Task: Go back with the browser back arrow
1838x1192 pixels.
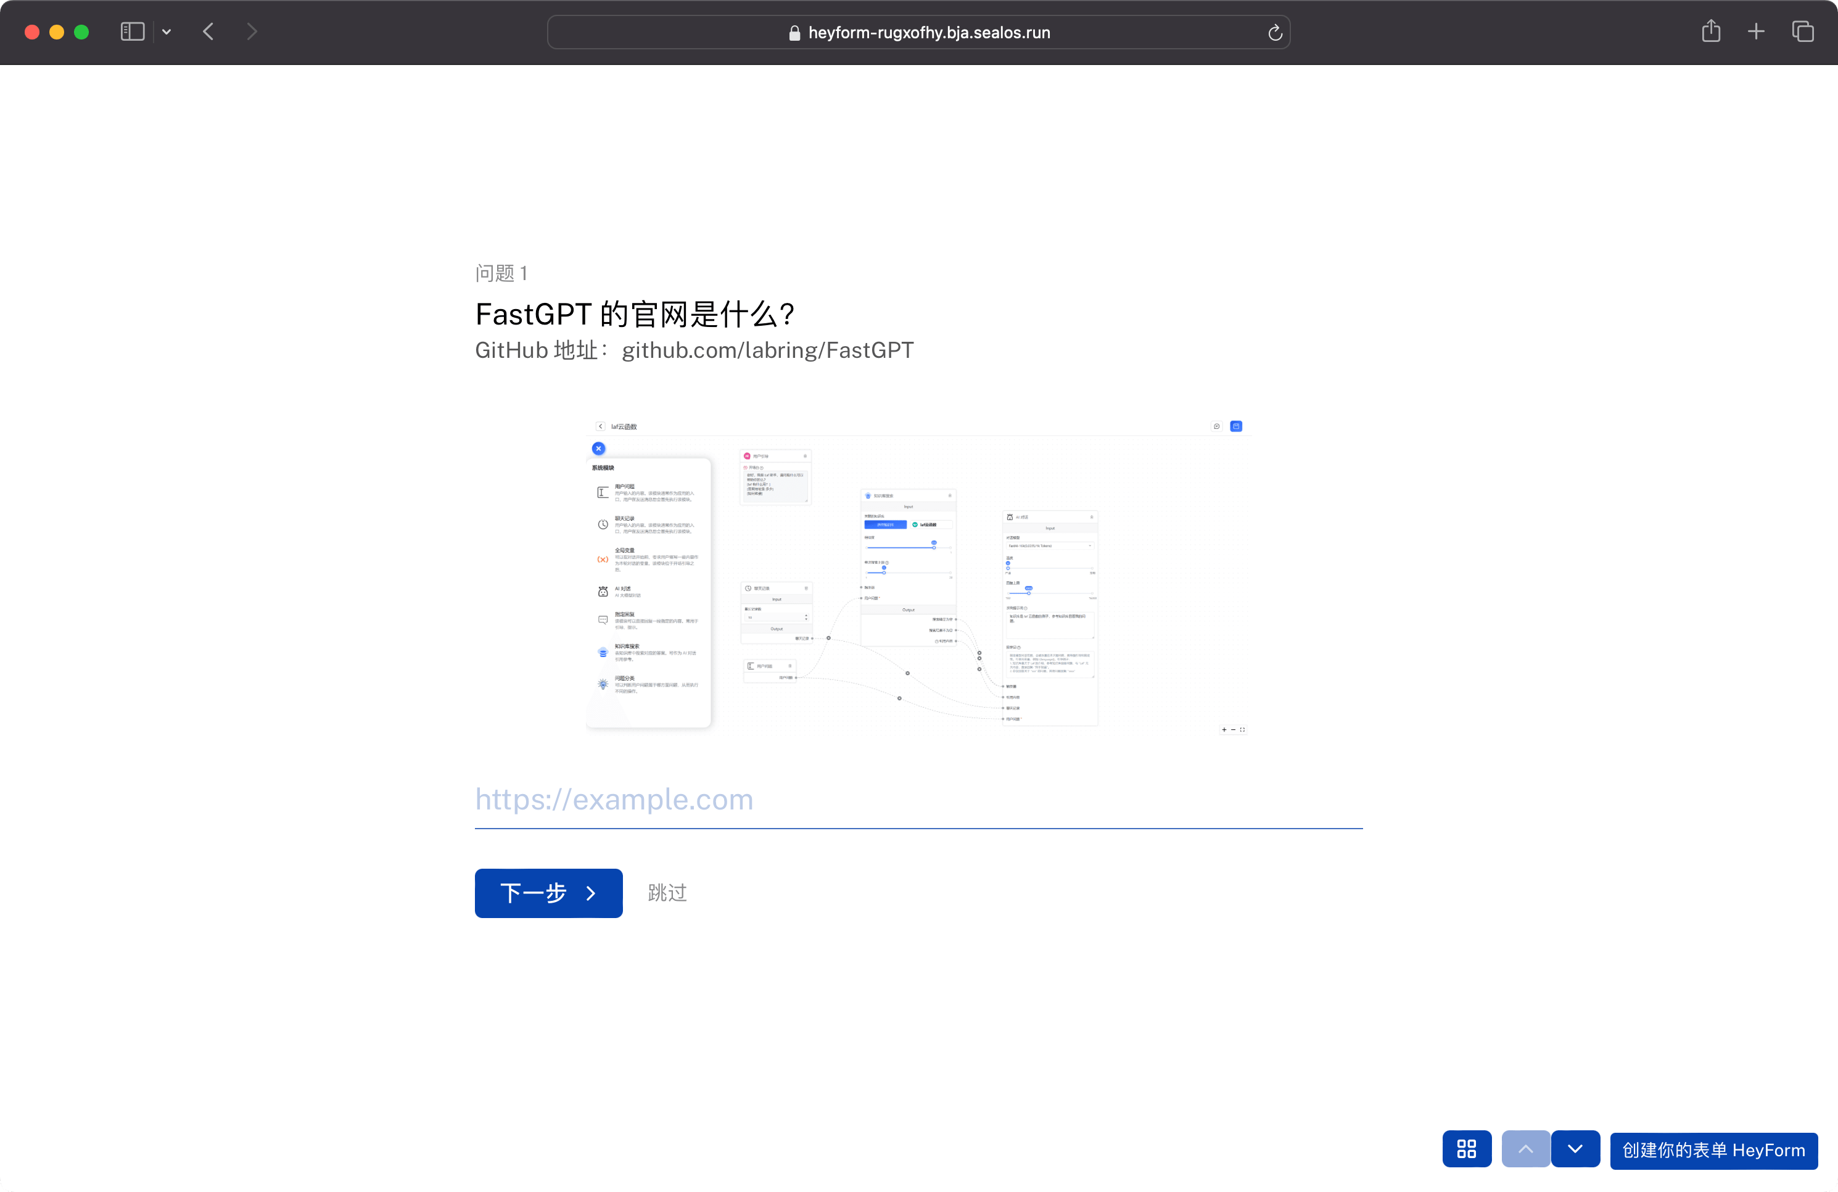Action: (x=208, y=31)
